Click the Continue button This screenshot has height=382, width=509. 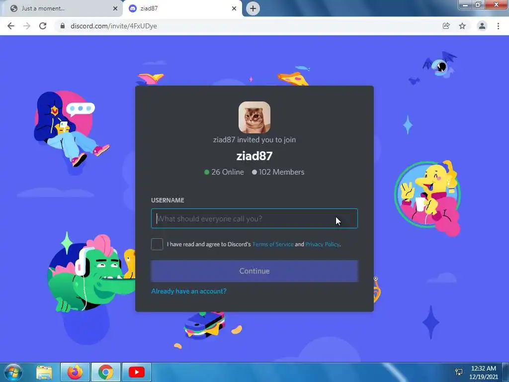point(254,271)
